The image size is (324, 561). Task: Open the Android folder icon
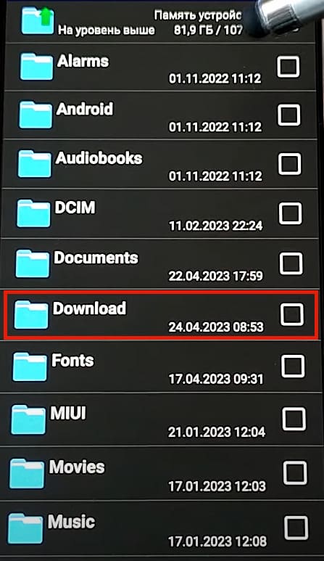click(x=36, y=115)
